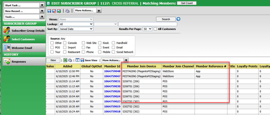Click the save-and-close icon with red X
This screenshot has width=270, height=115.
coord(54,11)
